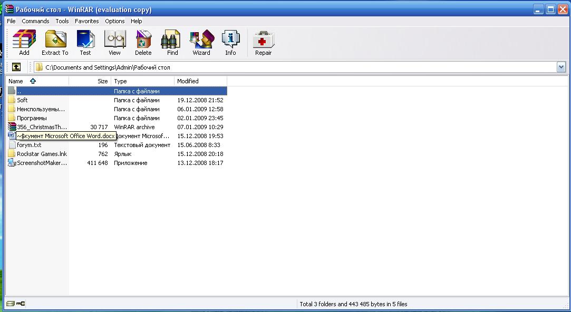Maximize the WinRAR window
This screenshot has height=312, width=571.
(x=550, y=9)
